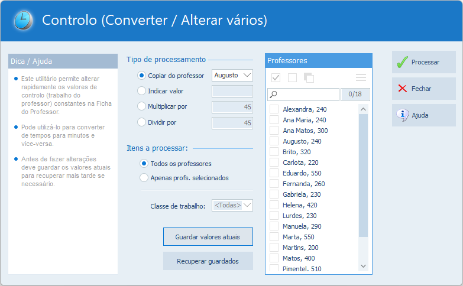463x286 pixels.
Task: Open the Augusto professor dropdown
Action: (232, 75)
